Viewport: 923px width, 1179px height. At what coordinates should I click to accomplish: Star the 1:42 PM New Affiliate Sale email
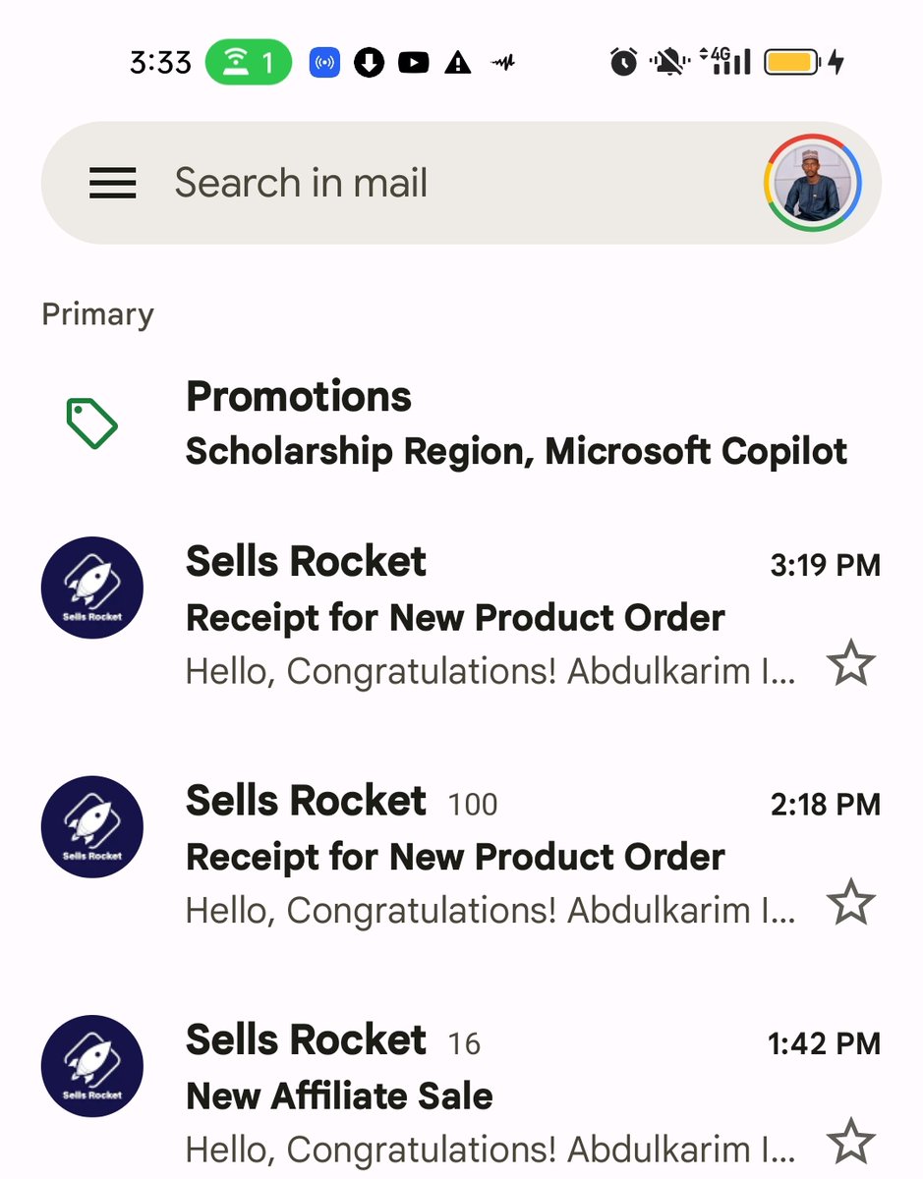click(x=850, y=1141)
